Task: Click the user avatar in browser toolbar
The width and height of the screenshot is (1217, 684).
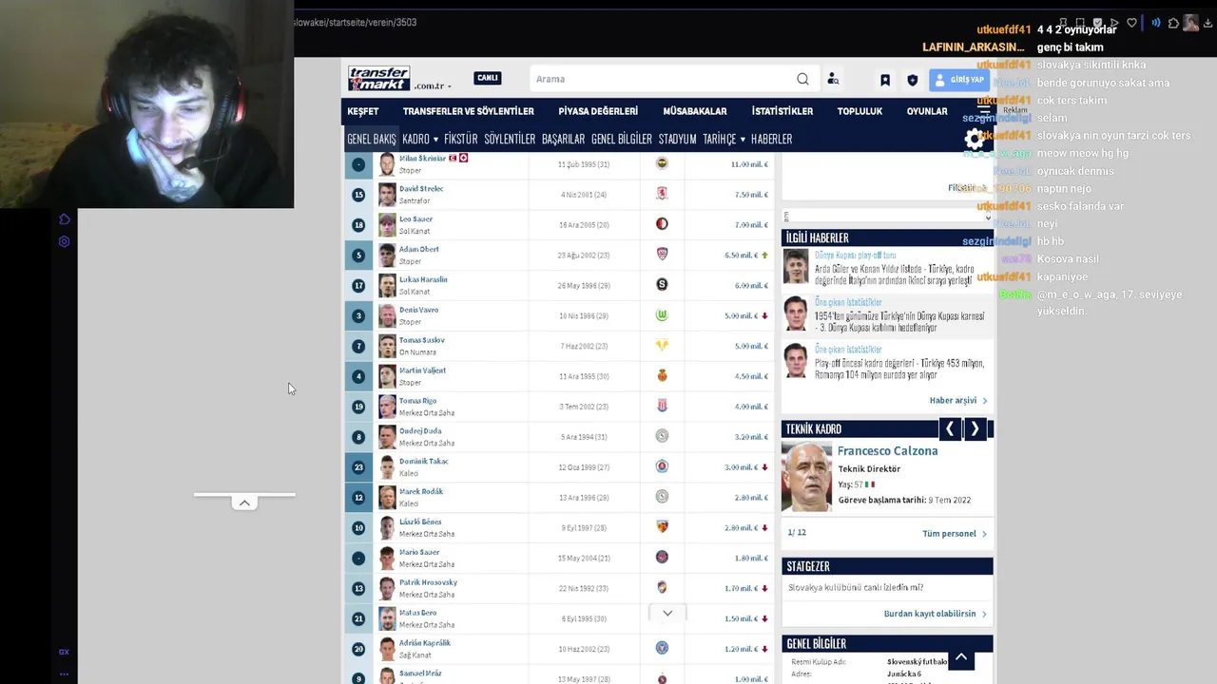Action: coord(1190,23)
